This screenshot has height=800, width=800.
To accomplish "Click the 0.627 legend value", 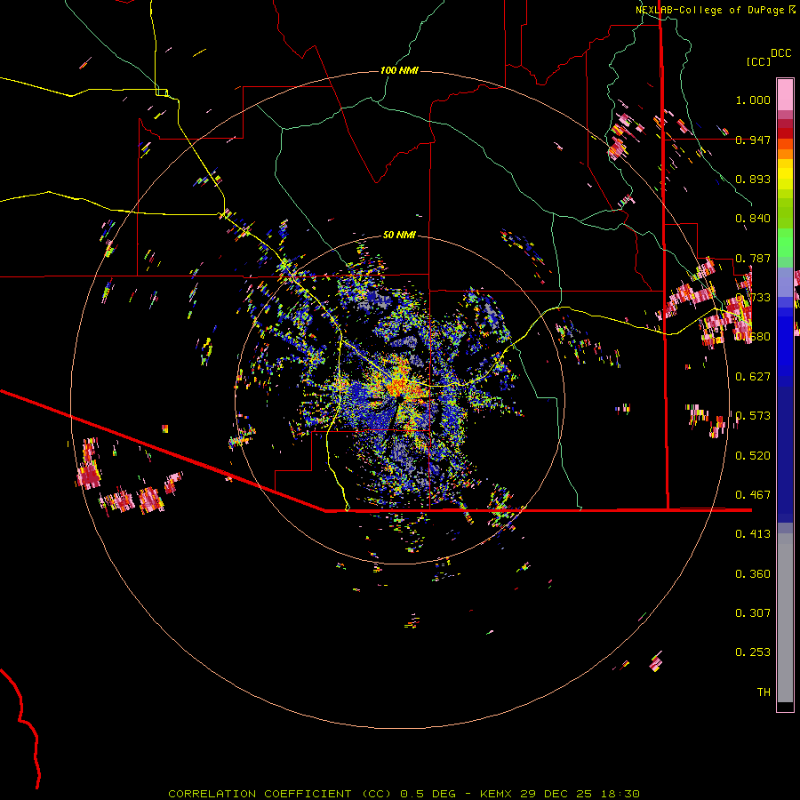I will (x=753, y=377).
